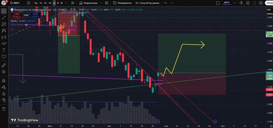Switch to 4ч timeframe
The height and width of the screenshot is (128, 273).
(x=50, y=3)
